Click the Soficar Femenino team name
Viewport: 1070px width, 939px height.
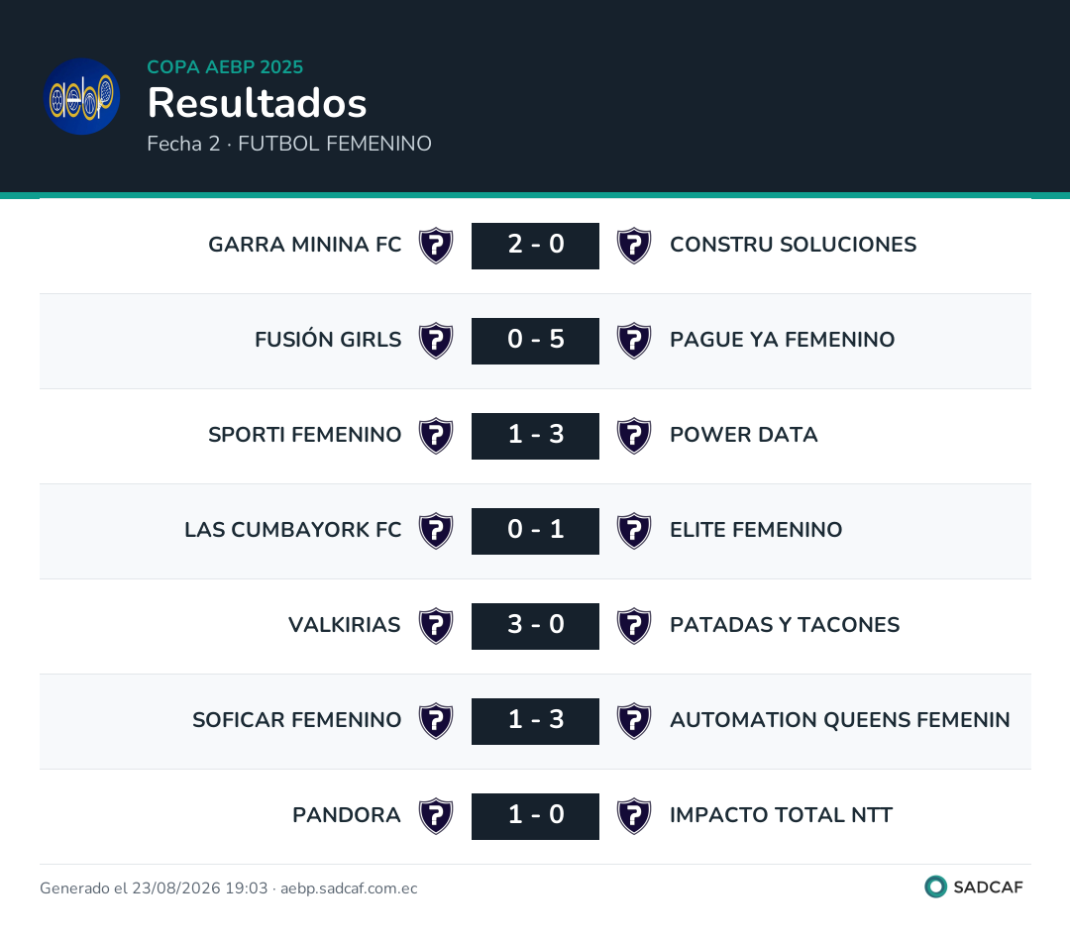(x=297, y=720)
